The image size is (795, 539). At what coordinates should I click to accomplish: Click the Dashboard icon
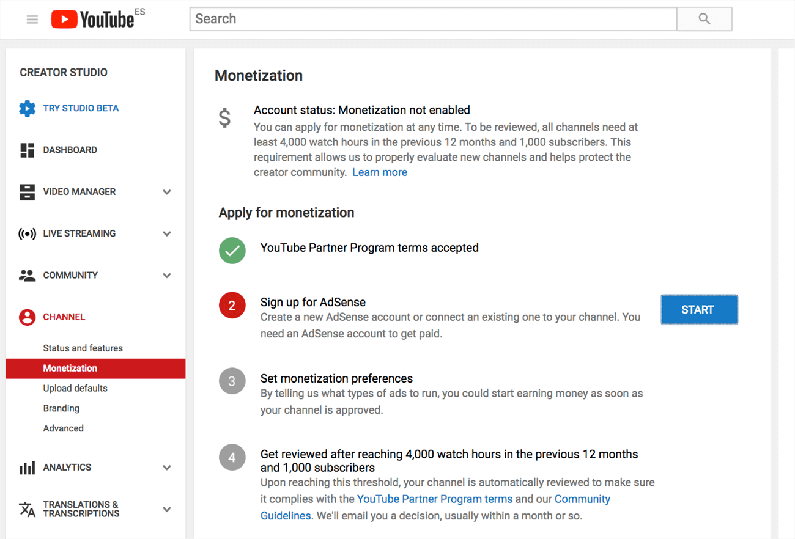[x=27, y=150]
